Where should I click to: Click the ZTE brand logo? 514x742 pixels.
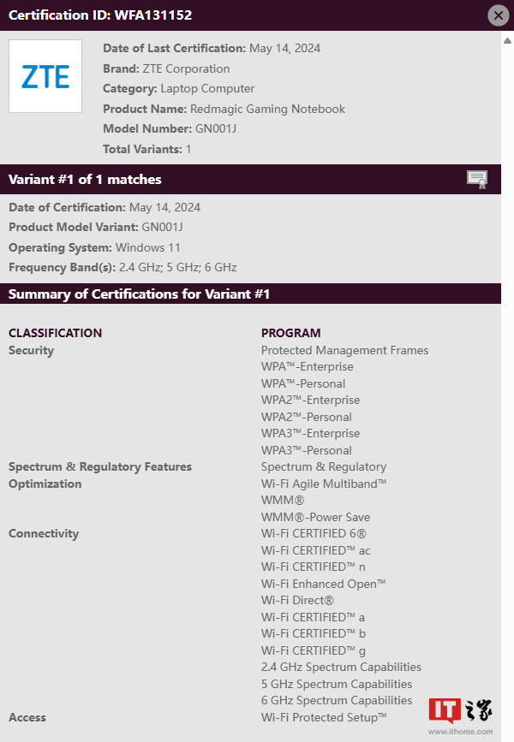45,76
